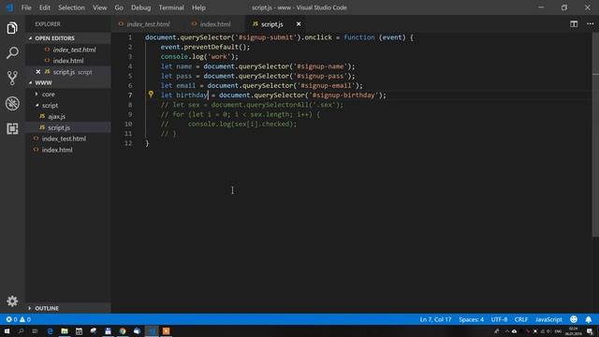The image size is (599, 337).
Task: Click the editor vertical scrollbar
Action: (595, 134)
